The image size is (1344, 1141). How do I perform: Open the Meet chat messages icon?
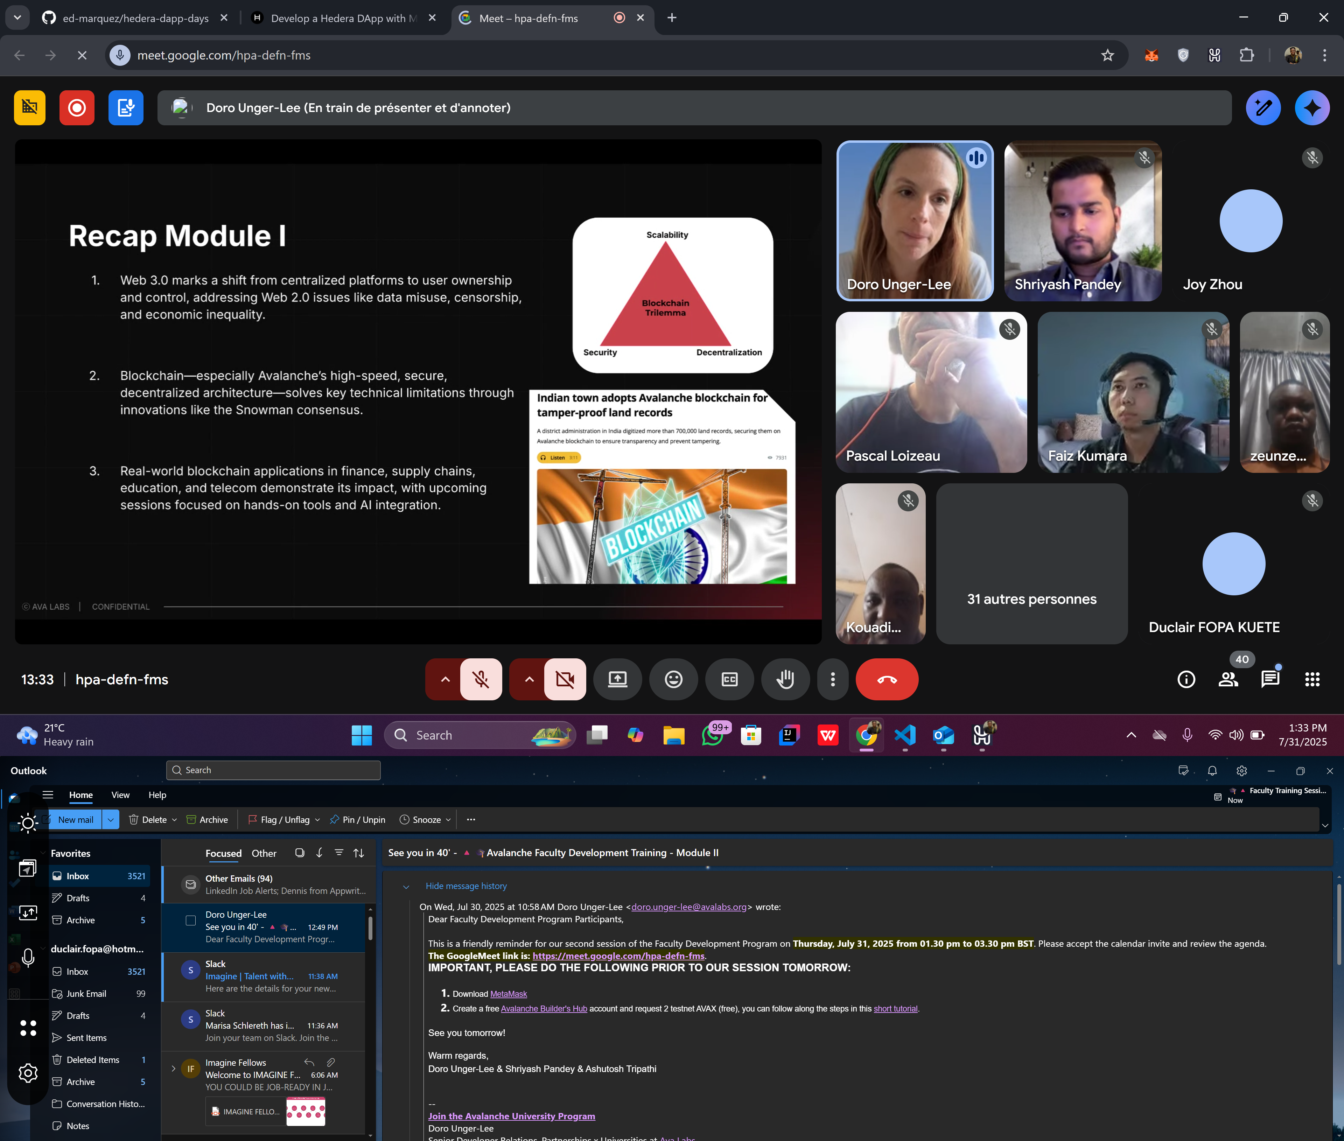(1269, 679)
